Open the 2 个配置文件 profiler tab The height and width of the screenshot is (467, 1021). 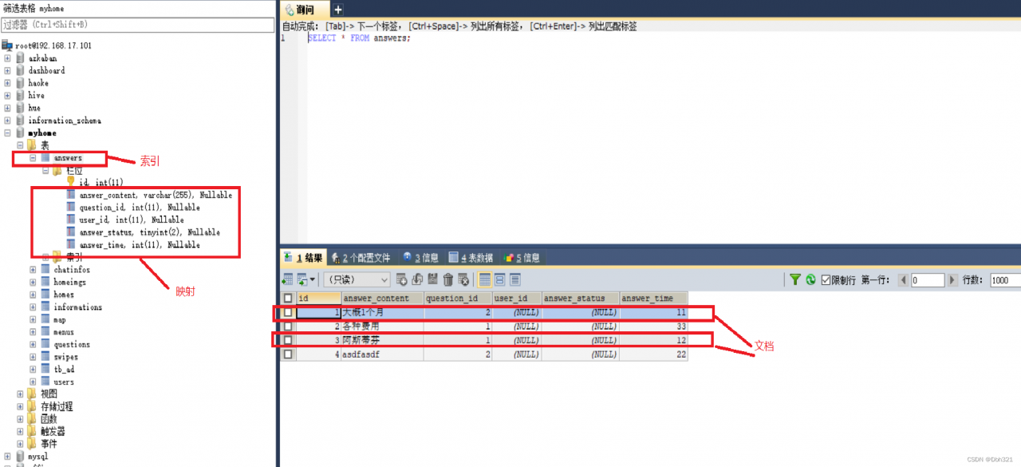click(x=361, y=258)
